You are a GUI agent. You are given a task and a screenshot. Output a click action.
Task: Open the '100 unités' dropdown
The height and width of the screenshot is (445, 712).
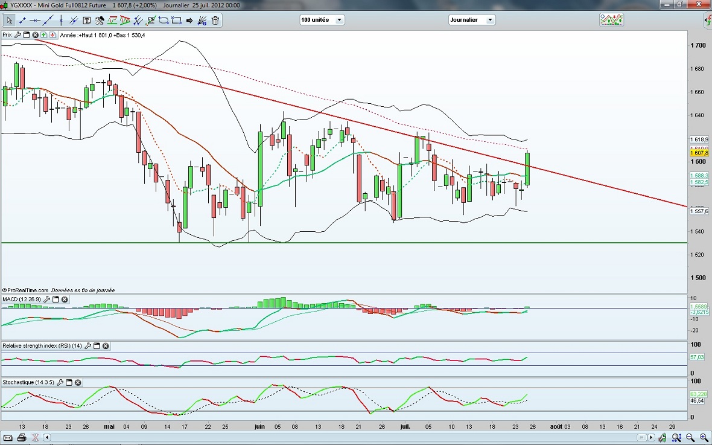click(x=322, y=20)
